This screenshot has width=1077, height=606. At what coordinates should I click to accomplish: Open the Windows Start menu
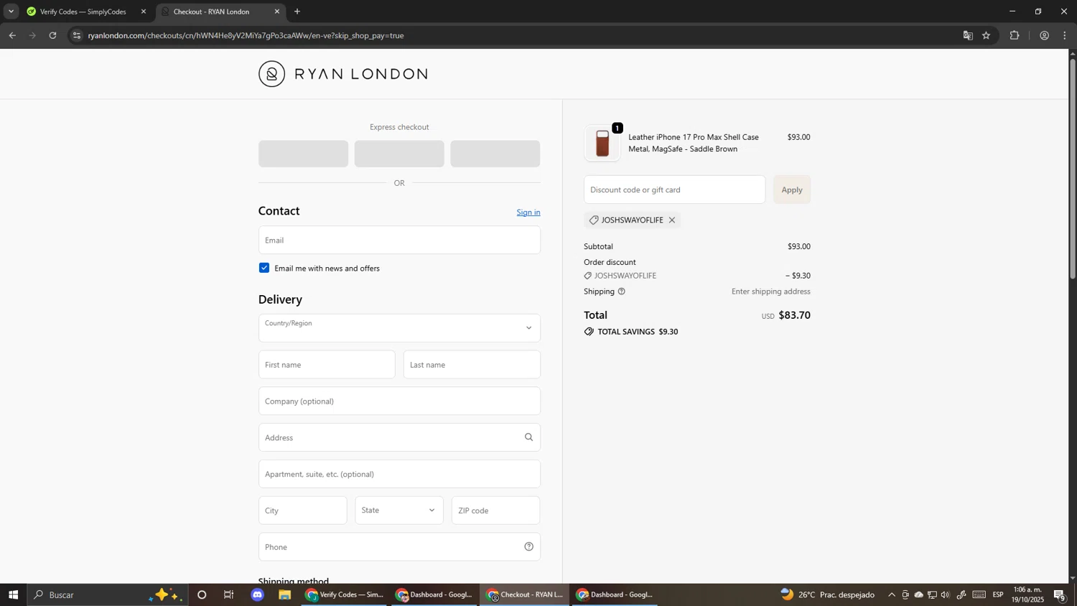[13, 595]
